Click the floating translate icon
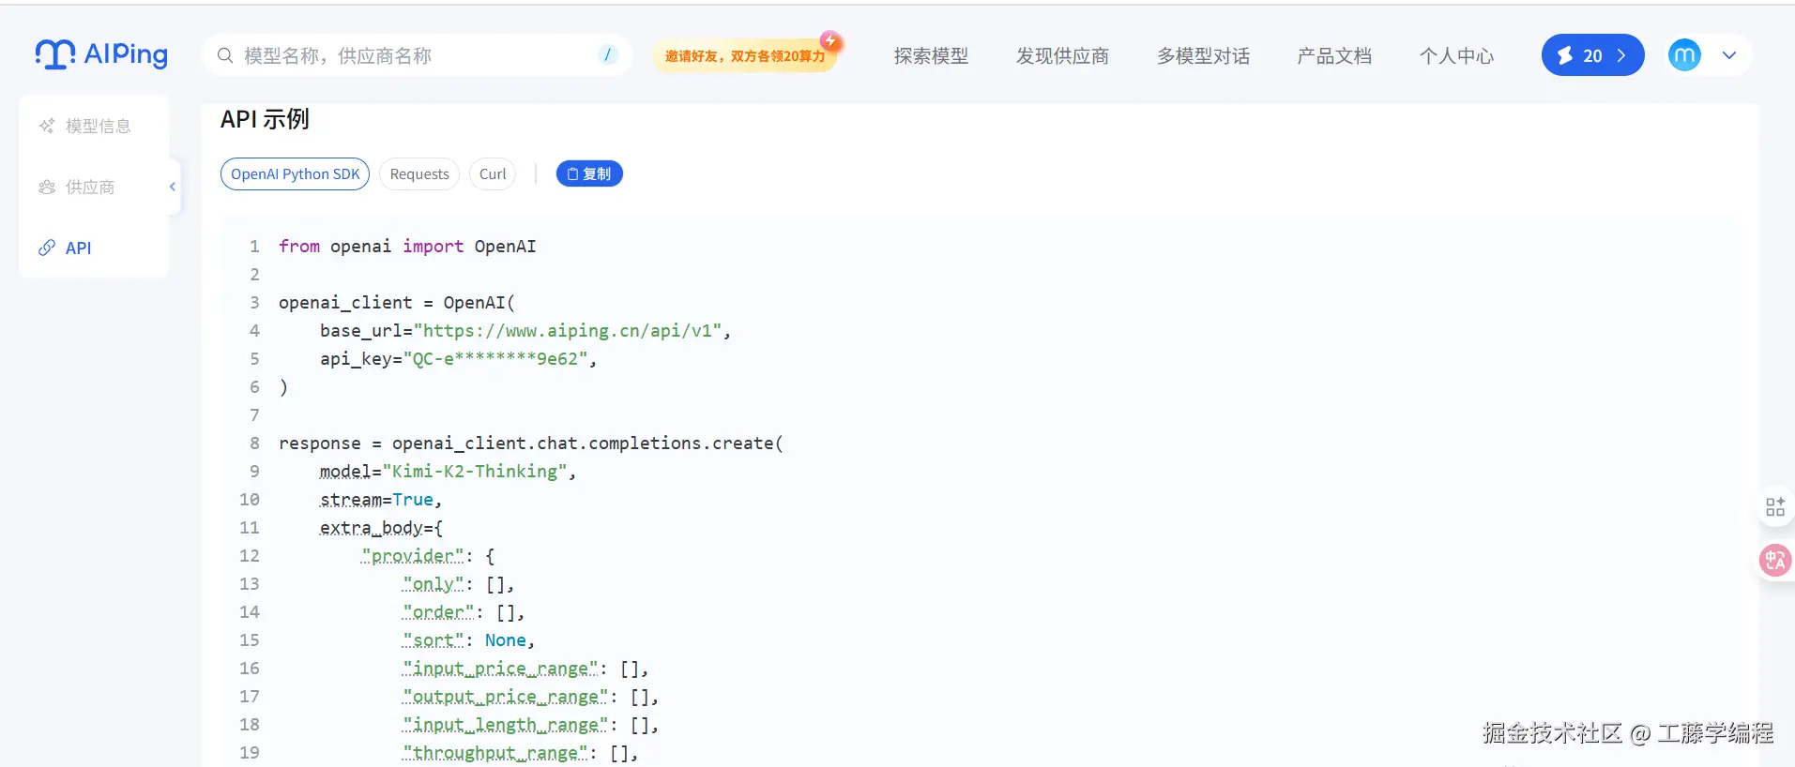 pos(1775,561)
